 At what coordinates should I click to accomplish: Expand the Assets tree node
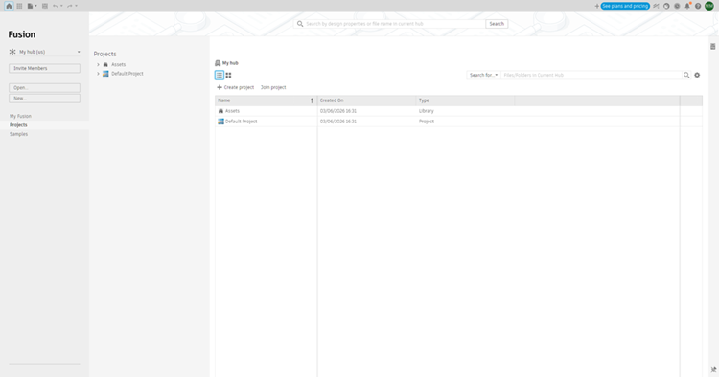point(98,64)
